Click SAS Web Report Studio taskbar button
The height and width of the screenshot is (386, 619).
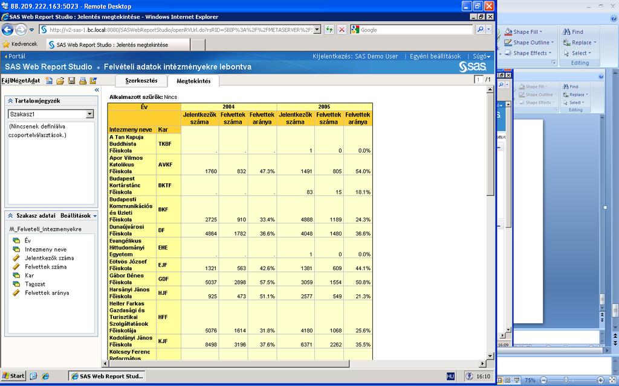pyautogui.click(x=106, y=376)
